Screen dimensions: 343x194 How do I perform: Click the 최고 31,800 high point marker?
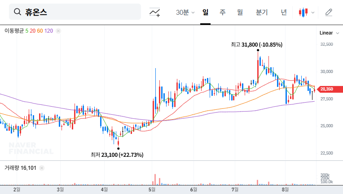(x=258, y=50)
